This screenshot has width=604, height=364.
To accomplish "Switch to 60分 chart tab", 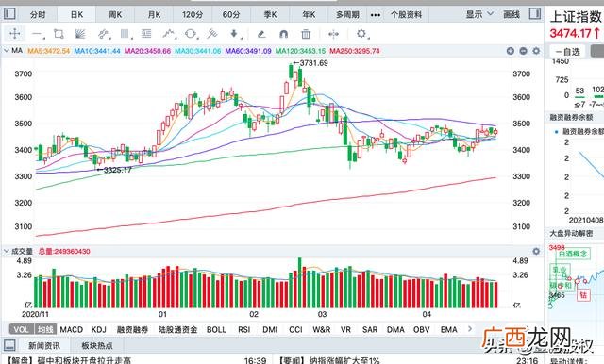I will click(231, 15).
